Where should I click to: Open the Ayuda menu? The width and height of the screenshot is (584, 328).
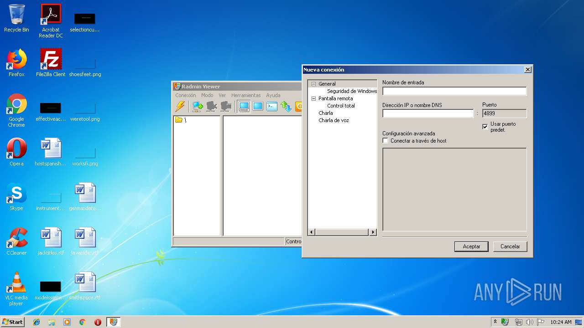(x=273, y=95)
